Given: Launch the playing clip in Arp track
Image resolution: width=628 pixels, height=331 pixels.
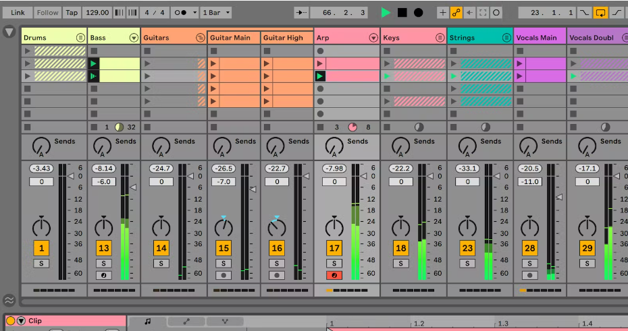Looking at the screenshot, I should click(x=320, y=76).
